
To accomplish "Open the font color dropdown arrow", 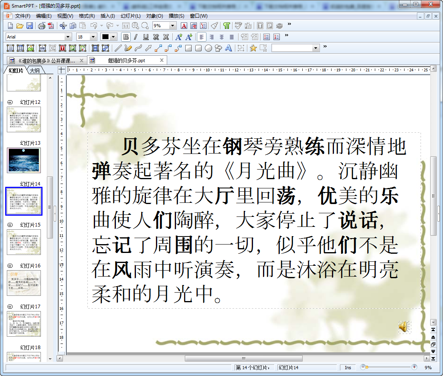I will coord(113,37).
